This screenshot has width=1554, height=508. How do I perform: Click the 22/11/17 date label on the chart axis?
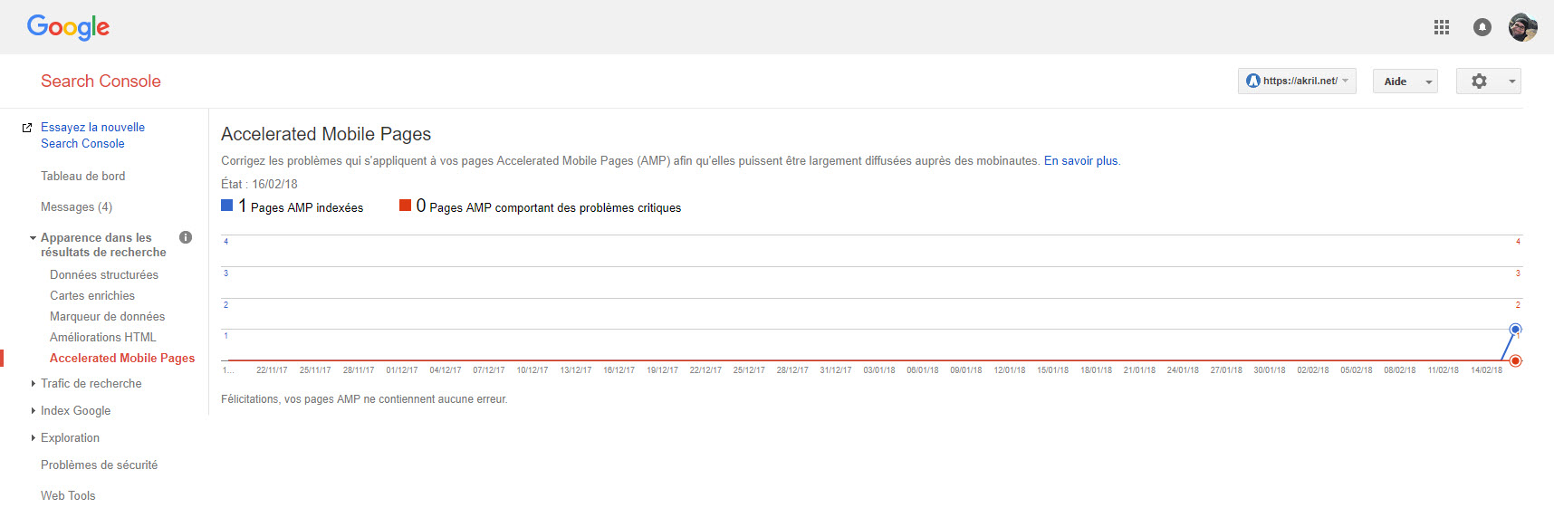[x=272, y=370]
